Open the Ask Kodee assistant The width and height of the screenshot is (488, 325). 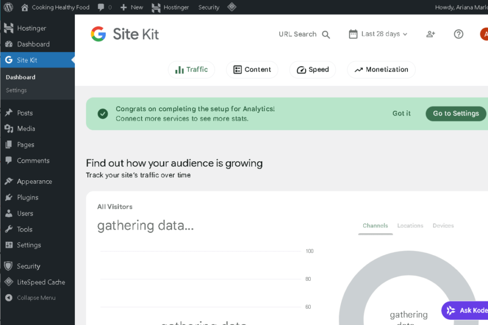(469, 310)
